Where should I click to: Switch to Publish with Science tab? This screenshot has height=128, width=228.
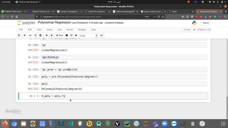(x=14, y=11)
